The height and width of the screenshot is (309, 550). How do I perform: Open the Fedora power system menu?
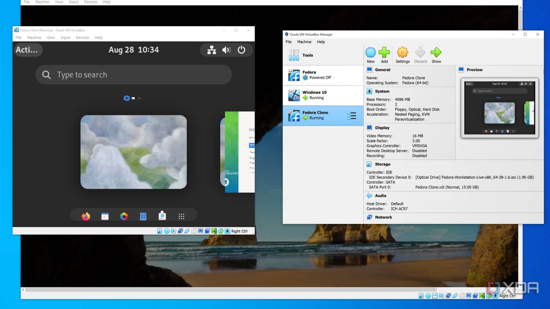pyautogui.click(x=242, y=50)
